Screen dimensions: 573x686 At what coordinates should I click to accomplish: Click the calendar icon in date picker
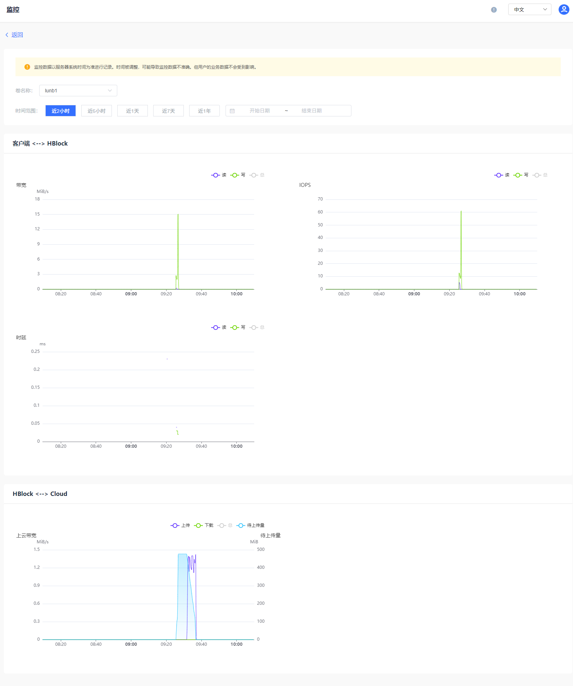pyautogui.click(x=232, y=111)
